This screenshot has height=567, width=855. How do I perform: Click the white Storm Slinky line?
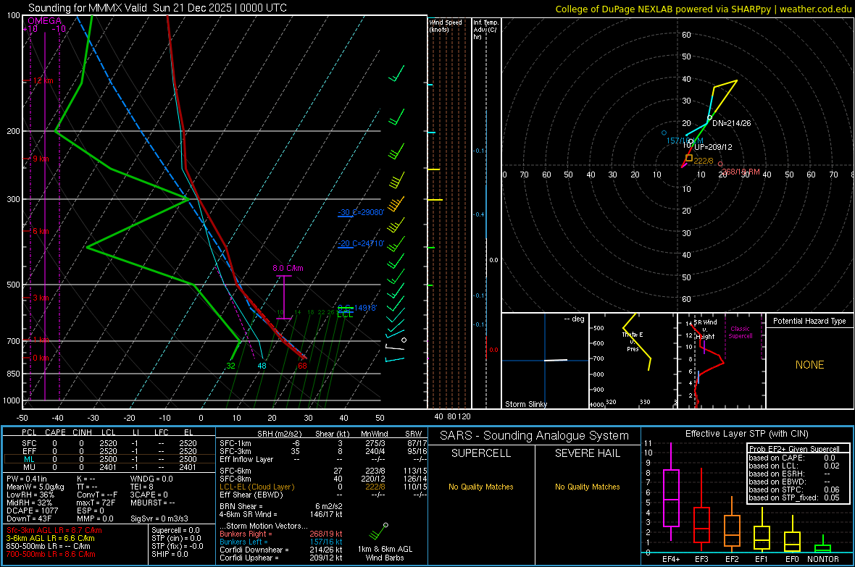pos(556,360)
